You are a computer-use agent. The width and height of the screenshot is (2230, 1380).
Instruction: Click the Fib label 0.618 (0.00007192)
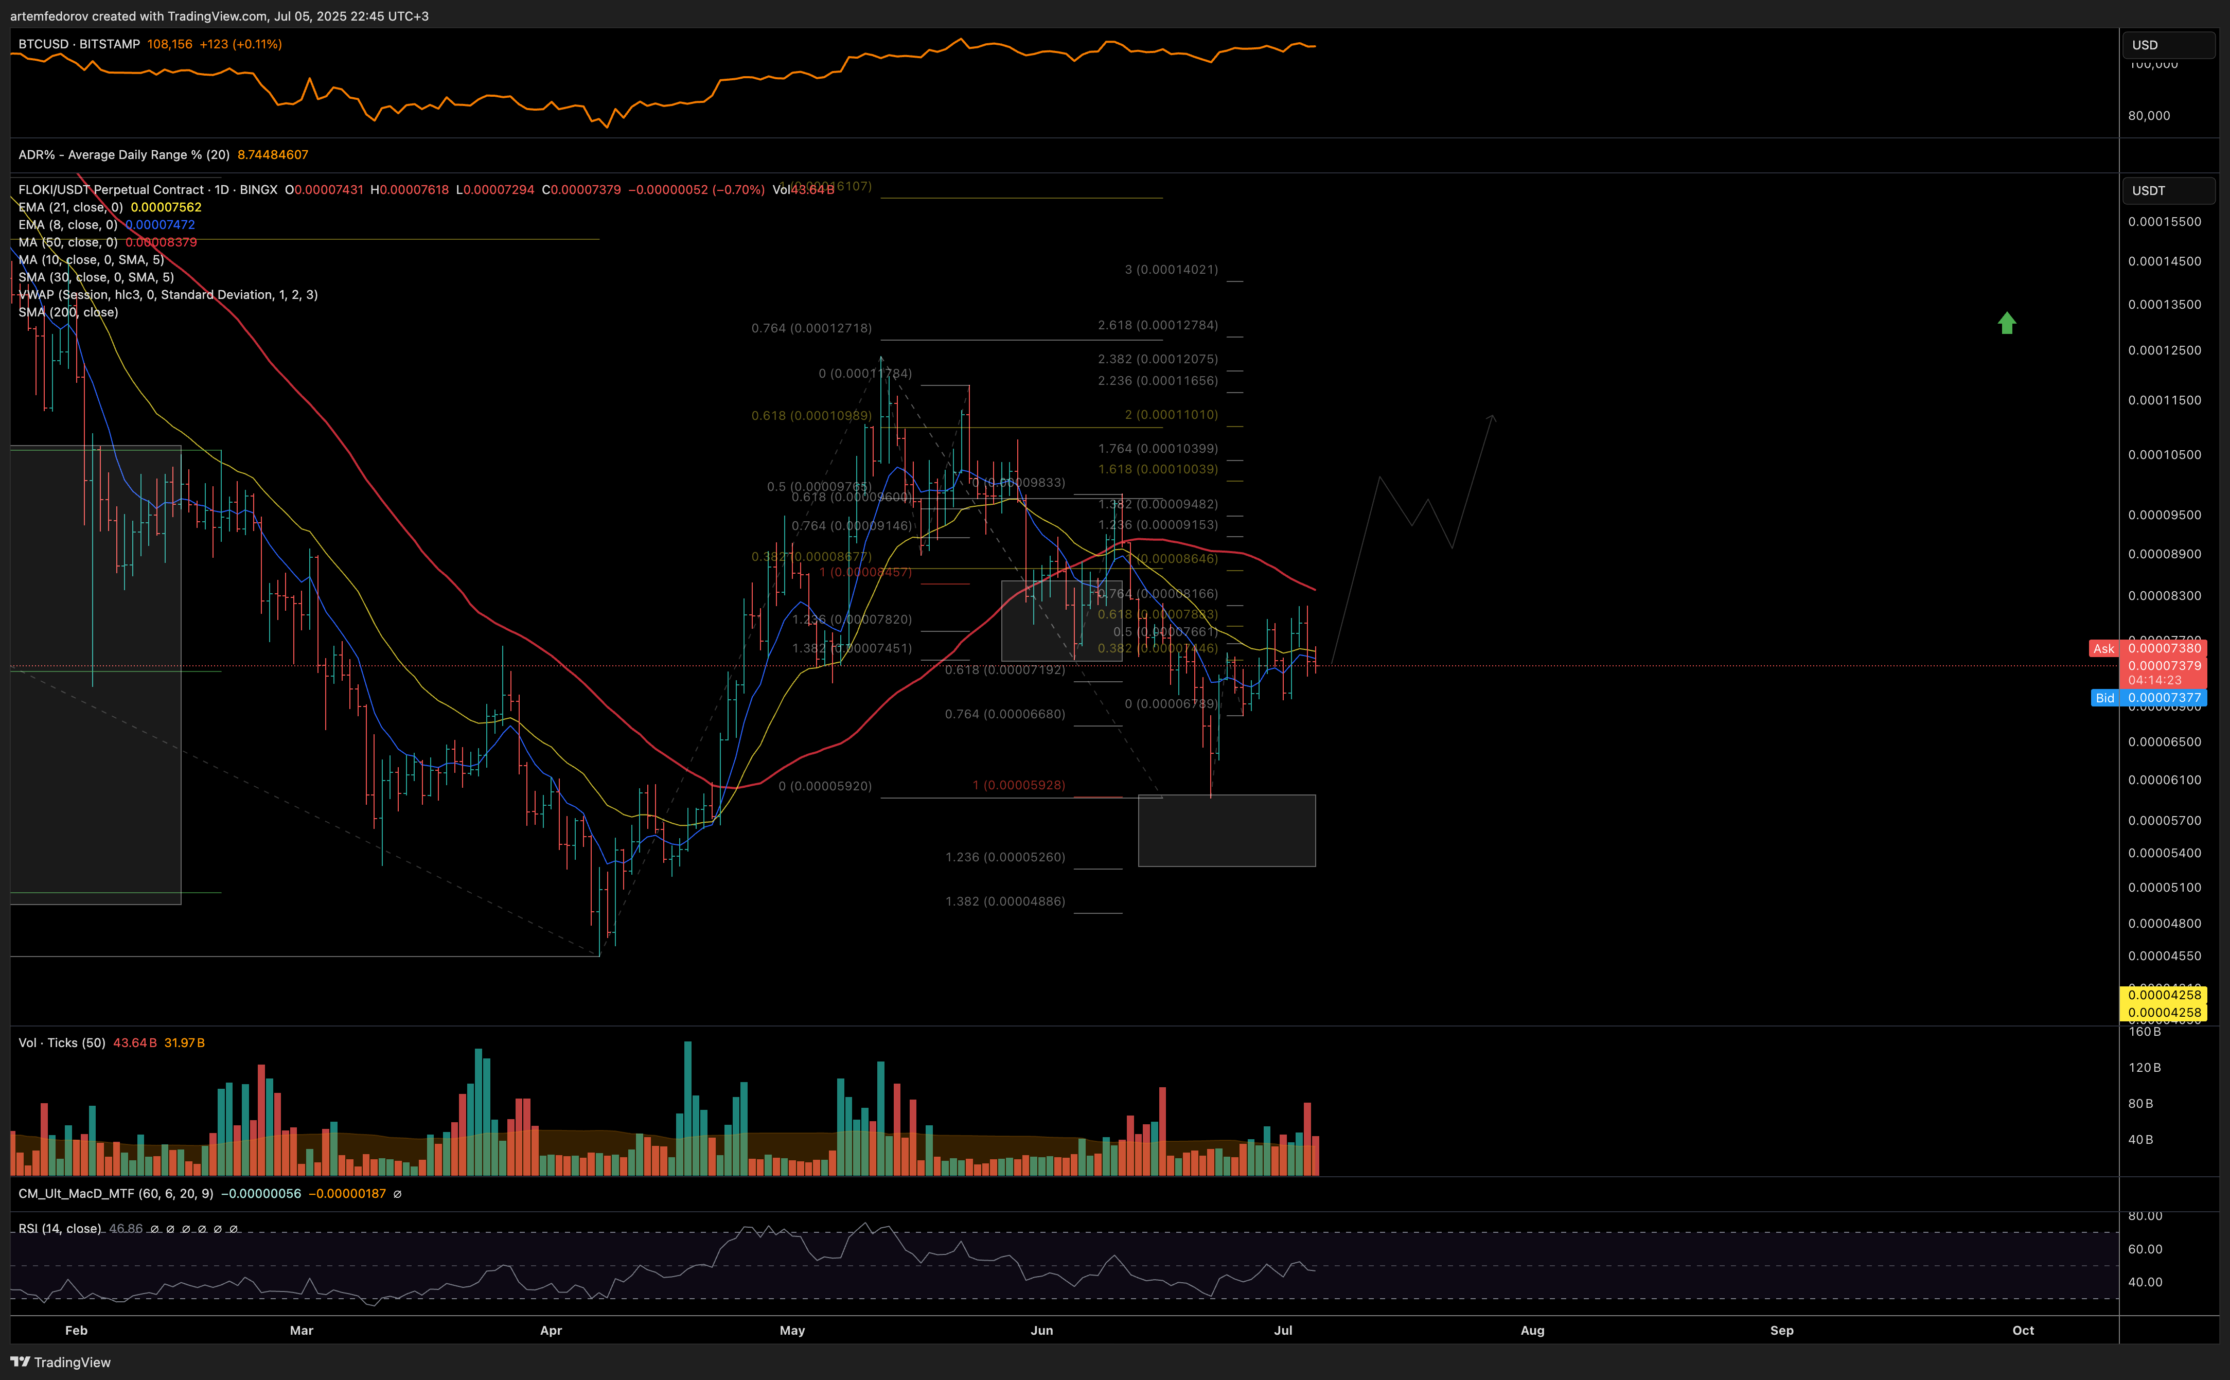pyautogui.click(x=1004, y=671)
